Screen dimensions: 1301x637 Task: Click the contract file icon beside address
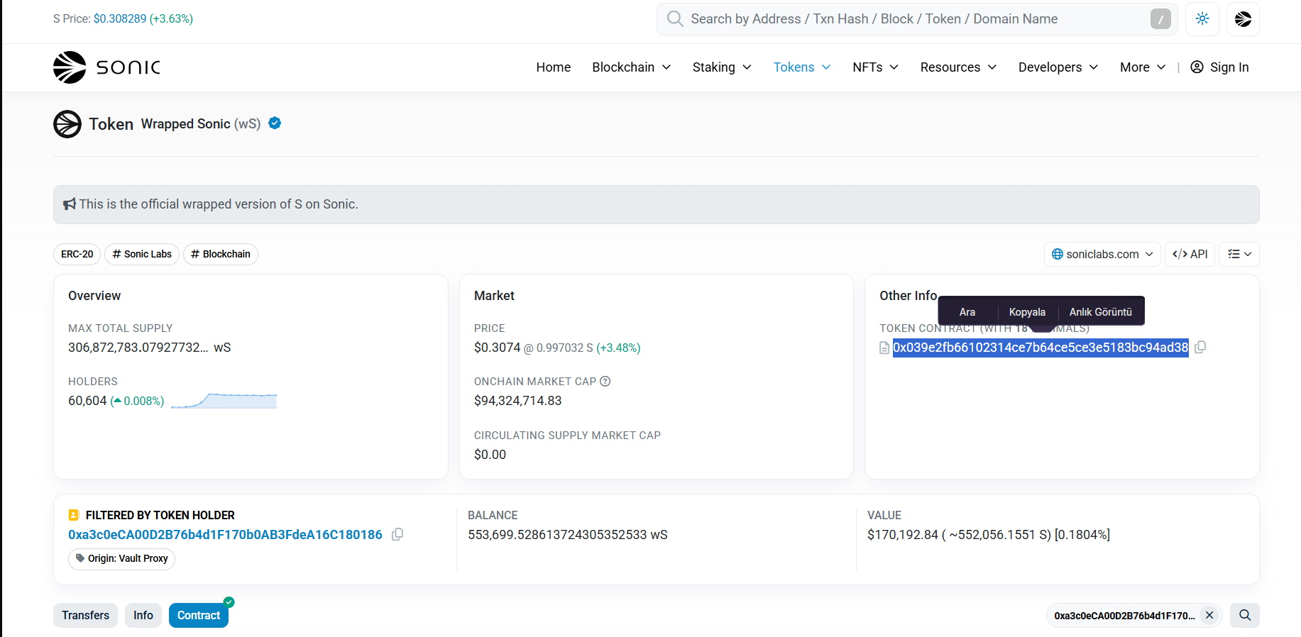click(x=884, y=348)
